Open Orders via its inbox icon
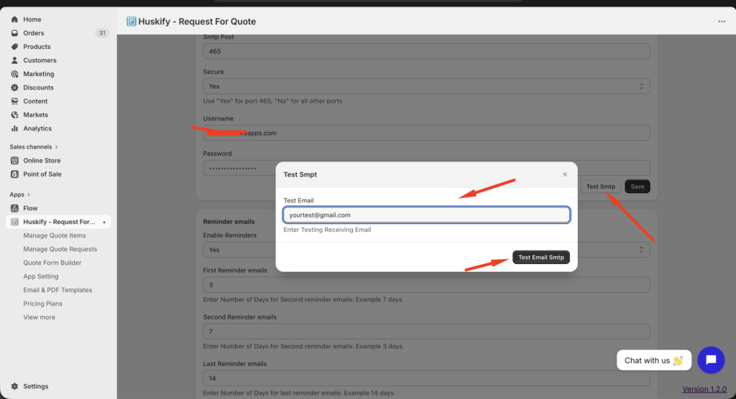 click(x=15, y=33)
